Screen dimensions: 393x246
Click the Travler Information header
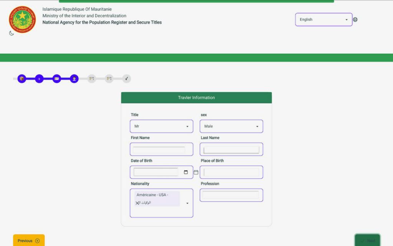click(x=196, y=98)
